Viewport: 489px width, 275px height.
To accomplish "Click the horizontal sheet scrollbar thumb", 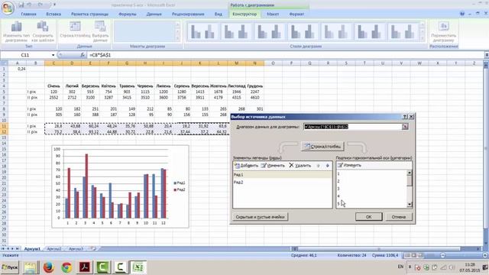I will [379, 249].
